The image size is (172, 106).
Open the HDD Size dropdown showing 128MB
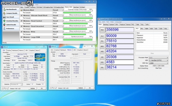pyautogui.click(x=158, y=63)
